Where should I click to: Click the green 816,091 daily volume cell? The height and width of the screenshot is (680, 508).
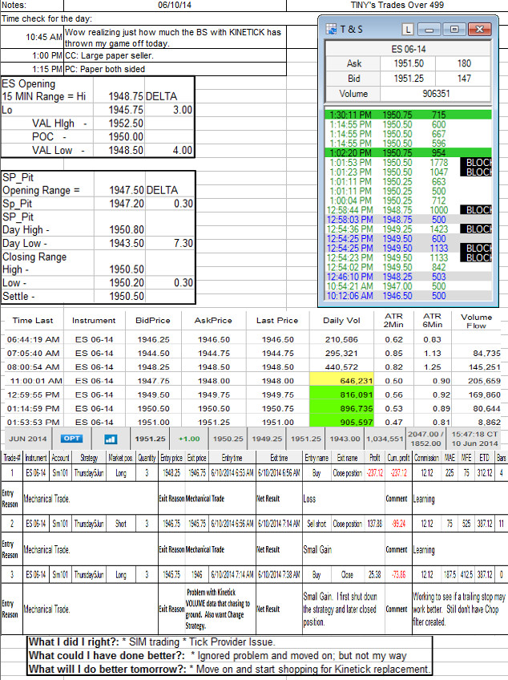341,395
